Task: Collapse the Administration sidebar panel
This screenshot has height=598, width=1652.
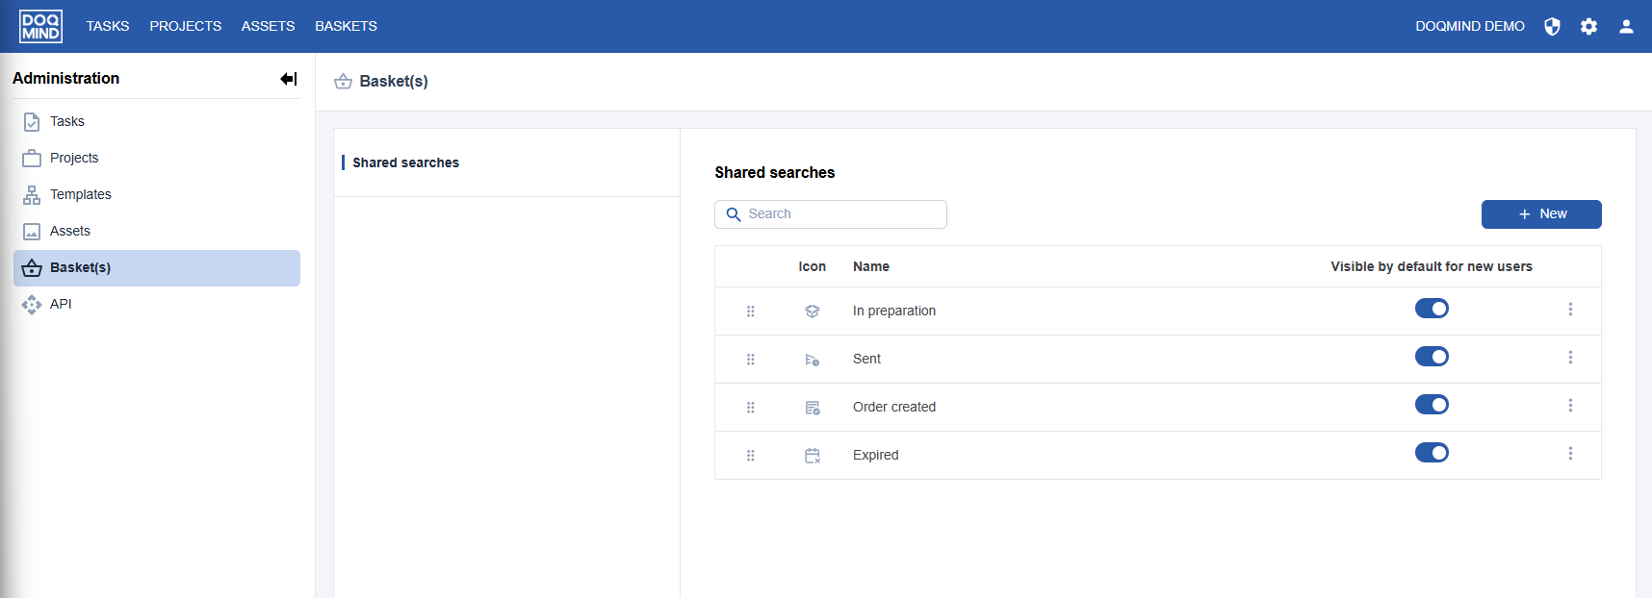Action: point(288,79)
